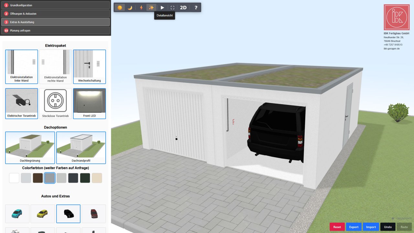
Task: Choose the red car
Action: pos(94,214)
